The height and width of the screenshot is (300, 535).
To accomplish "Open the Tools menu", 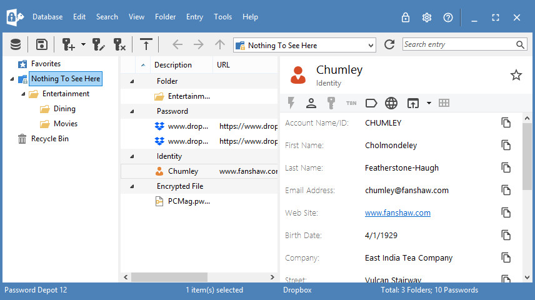I will pos(222,17).
